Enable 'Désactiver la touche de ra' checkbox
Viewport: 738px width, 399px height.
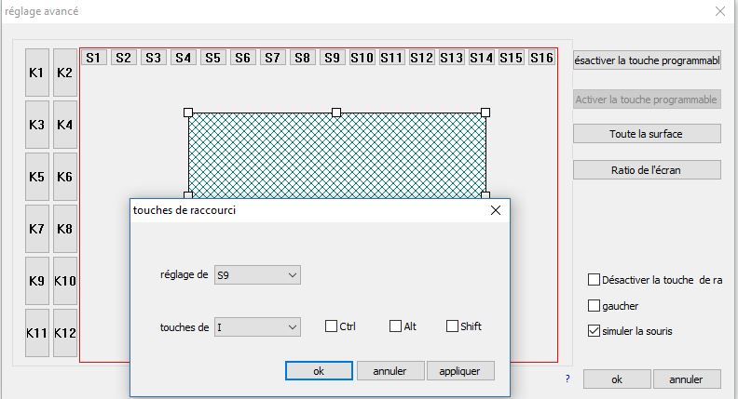[594, 280]
